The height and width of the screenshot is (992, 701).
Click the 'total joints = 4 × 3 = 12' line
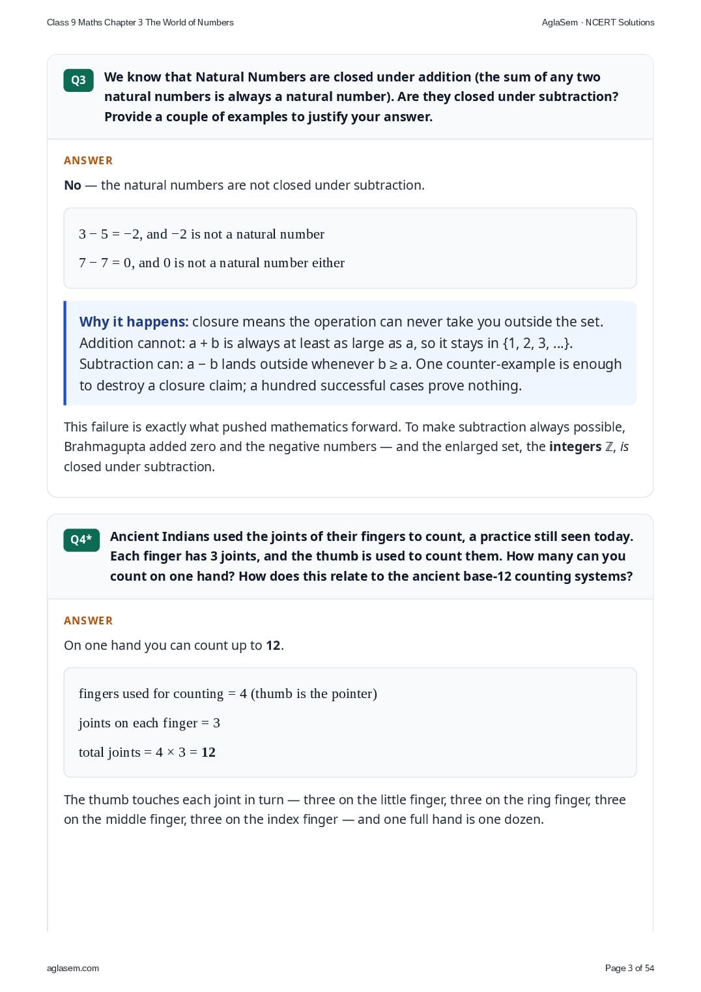[147, 752]
